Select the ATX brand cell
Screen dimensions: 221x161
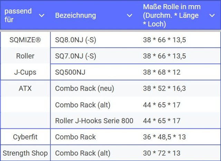(x=25, y=89)
